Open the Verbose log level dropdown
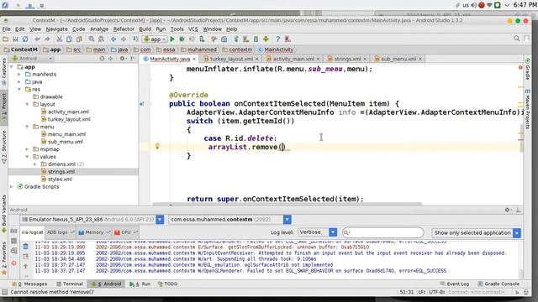Image resolution: width=538 pixels, height=302 pixels. click(x=318, y=232)
